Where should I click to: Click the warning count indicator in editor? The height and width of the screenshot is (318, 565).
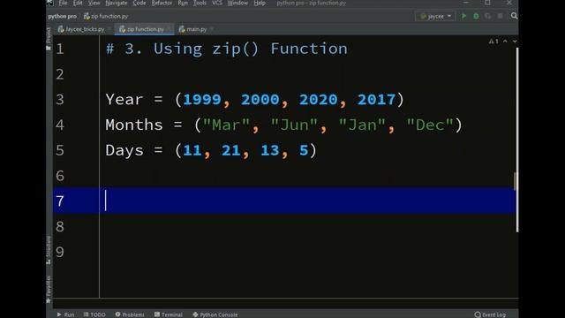493,42
